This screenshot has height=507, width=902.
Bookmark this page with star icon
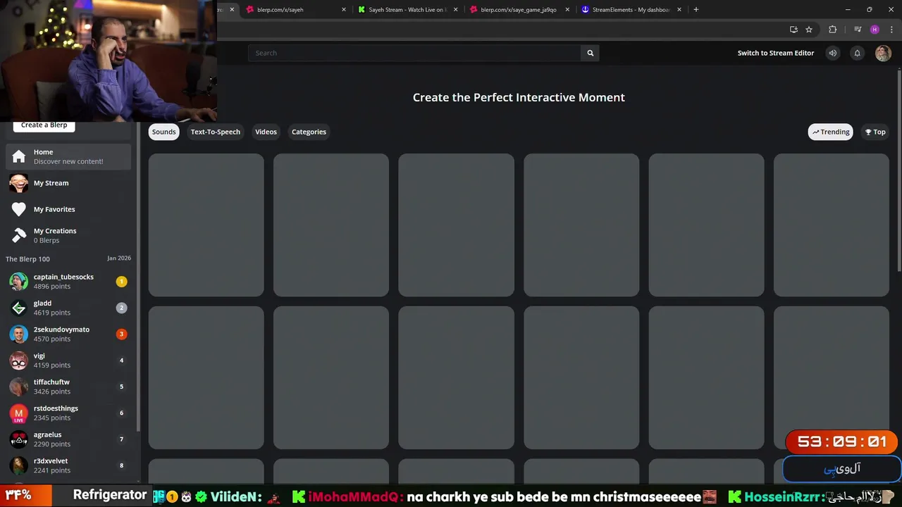(x=809, y=30)
